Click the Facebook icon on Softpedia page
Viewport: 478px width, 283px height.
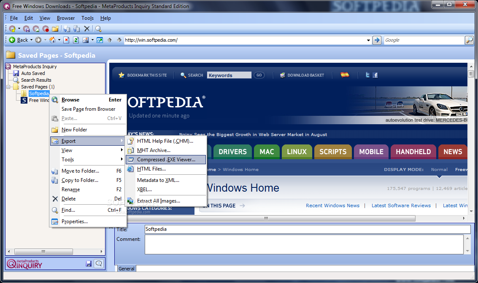pyautogui.click(x=375, y=75)
